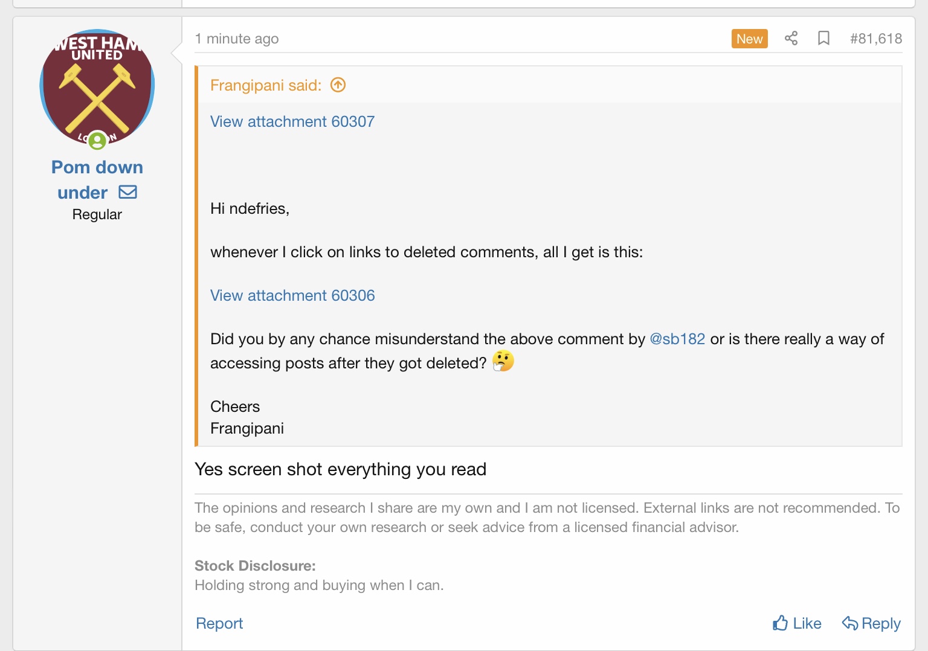The height and width of the screenshot is (651, 928).
Task: Click the thinking face emoji in the quote
Action: [x=503, y=361]
